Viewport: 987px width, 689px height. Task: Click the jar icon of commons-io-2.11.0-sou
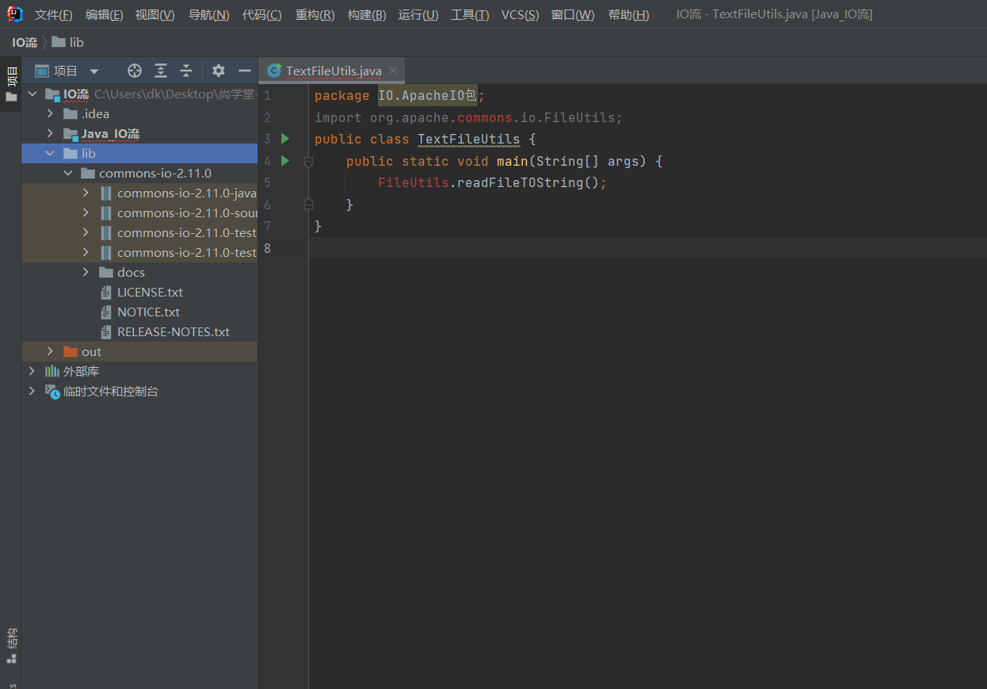(x=106, y=212)
